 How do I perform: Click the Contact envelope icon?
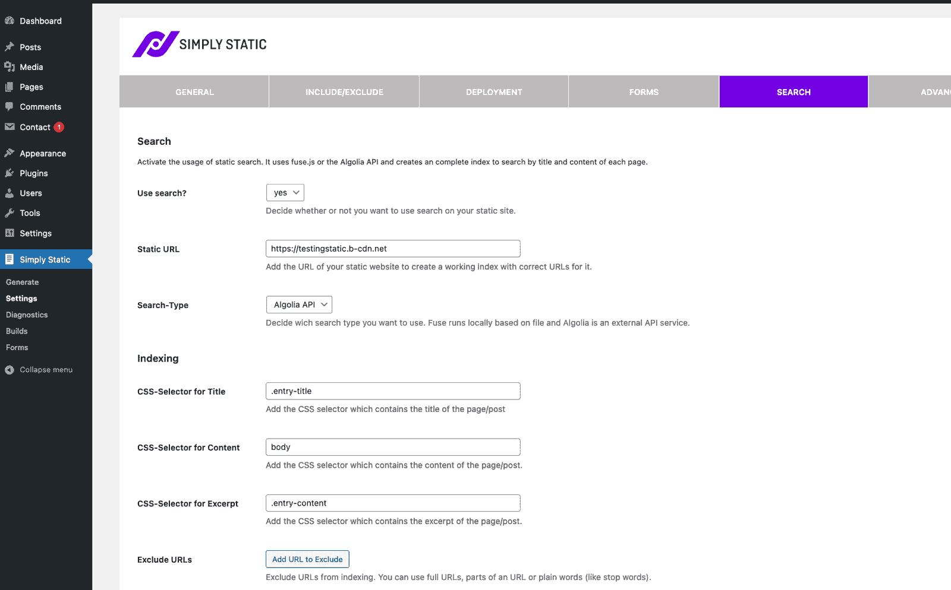pos(10,126)
